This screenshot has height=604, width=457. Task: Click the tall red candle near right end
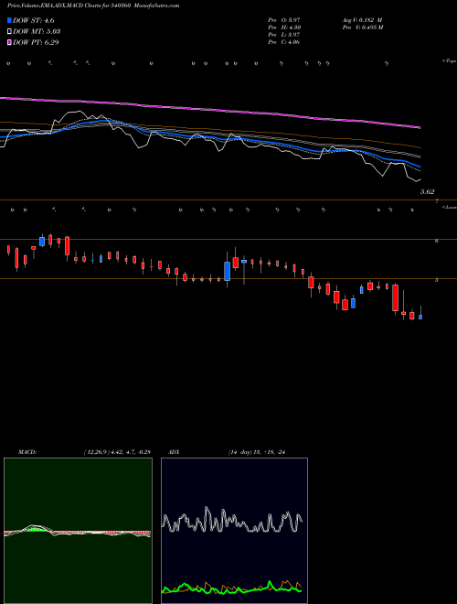pyautogui.click(x=395, y=297)
